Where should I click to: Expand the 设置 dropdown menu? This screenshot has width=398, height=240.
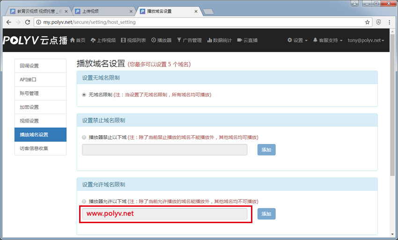coord(297,40)
